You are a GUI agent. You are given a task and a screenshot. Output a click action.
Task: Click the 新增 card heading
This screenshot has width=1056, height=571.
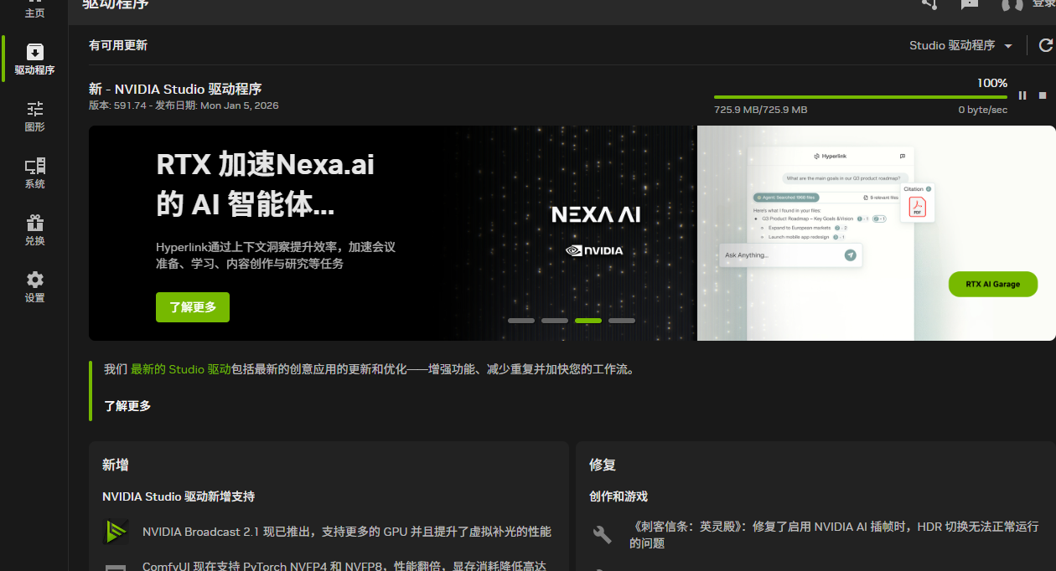tap(116, 465)
